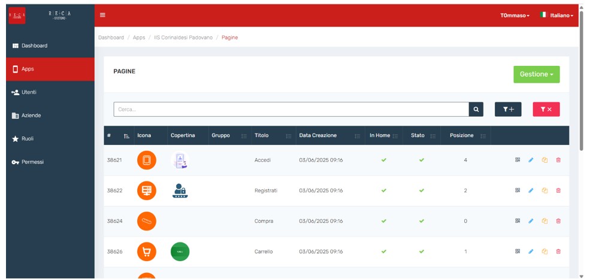The image size is (590, 279).
Task: Delete the Carrello page
Action: 558,251
